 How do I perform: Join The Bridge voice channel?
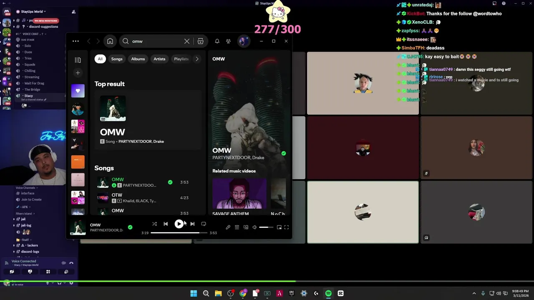[x=32, y=90]
